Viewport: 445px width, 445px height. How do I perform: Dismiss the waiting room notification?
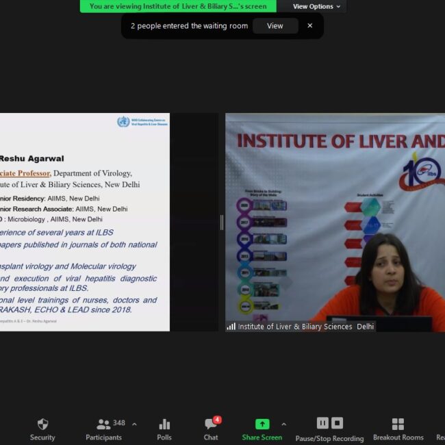pyautogui.click(x=309, y=26)
